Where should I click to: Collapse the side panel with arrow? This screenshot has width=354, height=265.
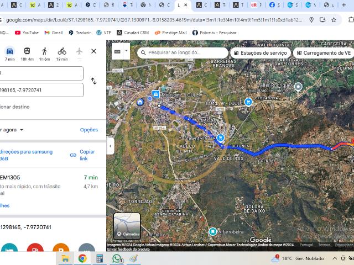coord(110,146)
